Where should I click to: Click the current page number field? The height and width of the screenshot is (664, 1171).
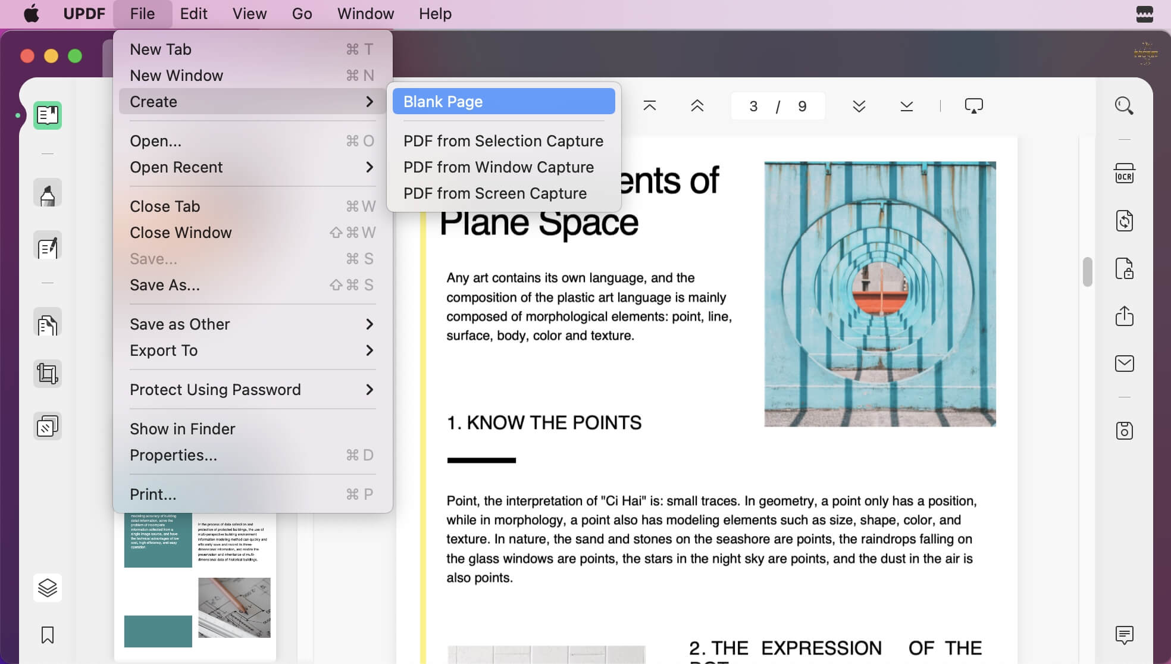[753, 106]
